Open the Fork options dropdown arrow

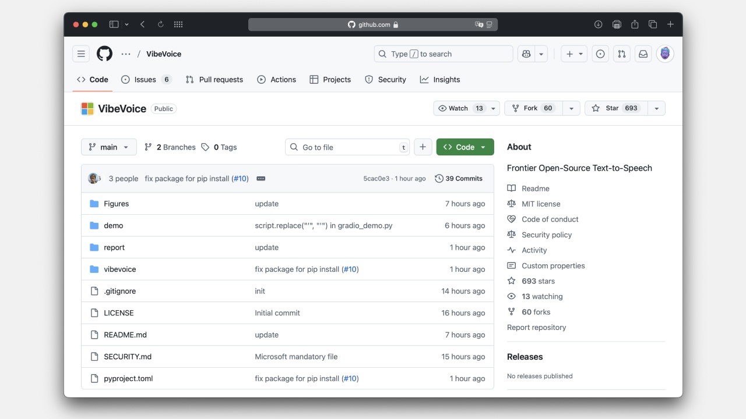coord(572,108)
